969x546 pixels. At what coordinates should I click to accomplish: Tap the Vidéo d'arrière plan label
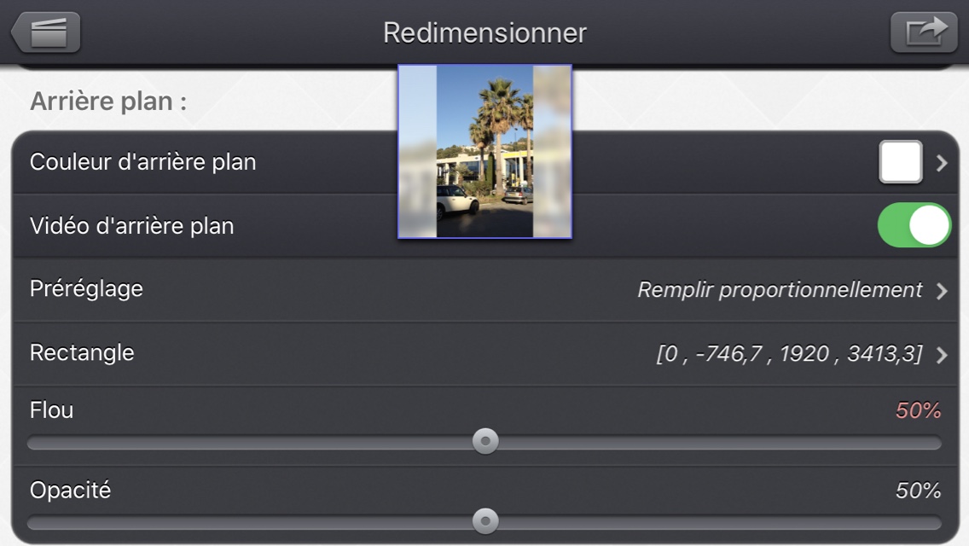(x=131, y=226)
